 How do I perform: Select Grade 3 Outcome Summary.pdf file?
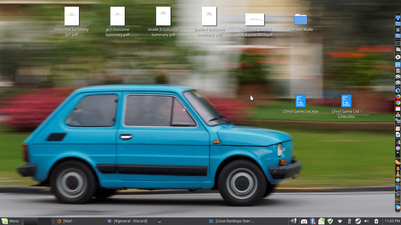pos(163,22)
